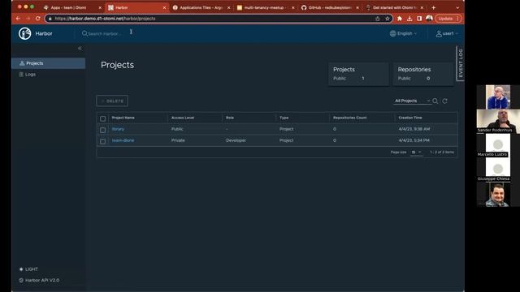Sort by Type column header
The height and width of the screenshot is (292, 520).
[284, 118]
